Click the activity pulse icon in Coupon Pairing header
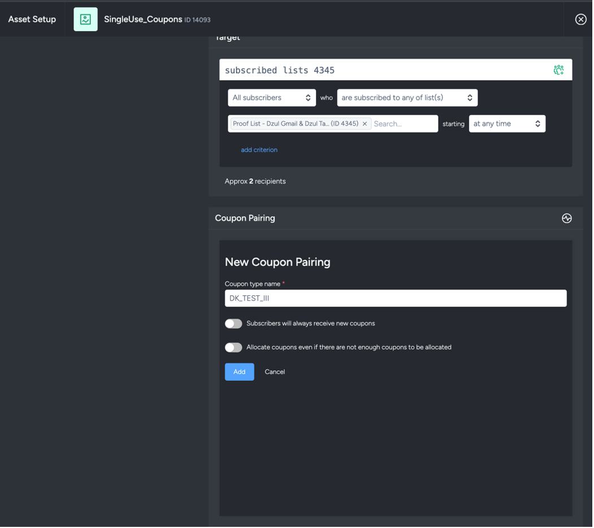594x528 pixels. (x=566, y=218)
